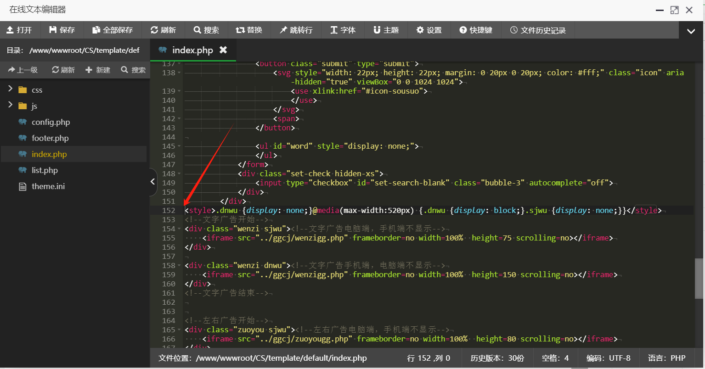This screenshot has width=705, height=369.
Task: Click line number 145 in gutter
Action: click(x=169, y=146)
